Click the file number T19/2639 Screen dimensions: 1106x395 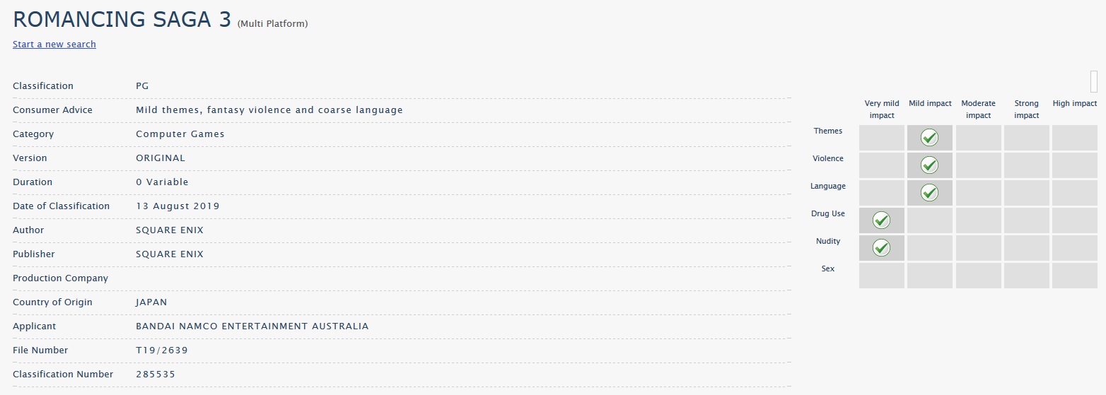(162, 350)
